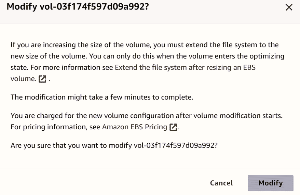Open 'Extend the file system after resizing' link
300x195 pixels.
pyautogui.click(x=185, y=67)
